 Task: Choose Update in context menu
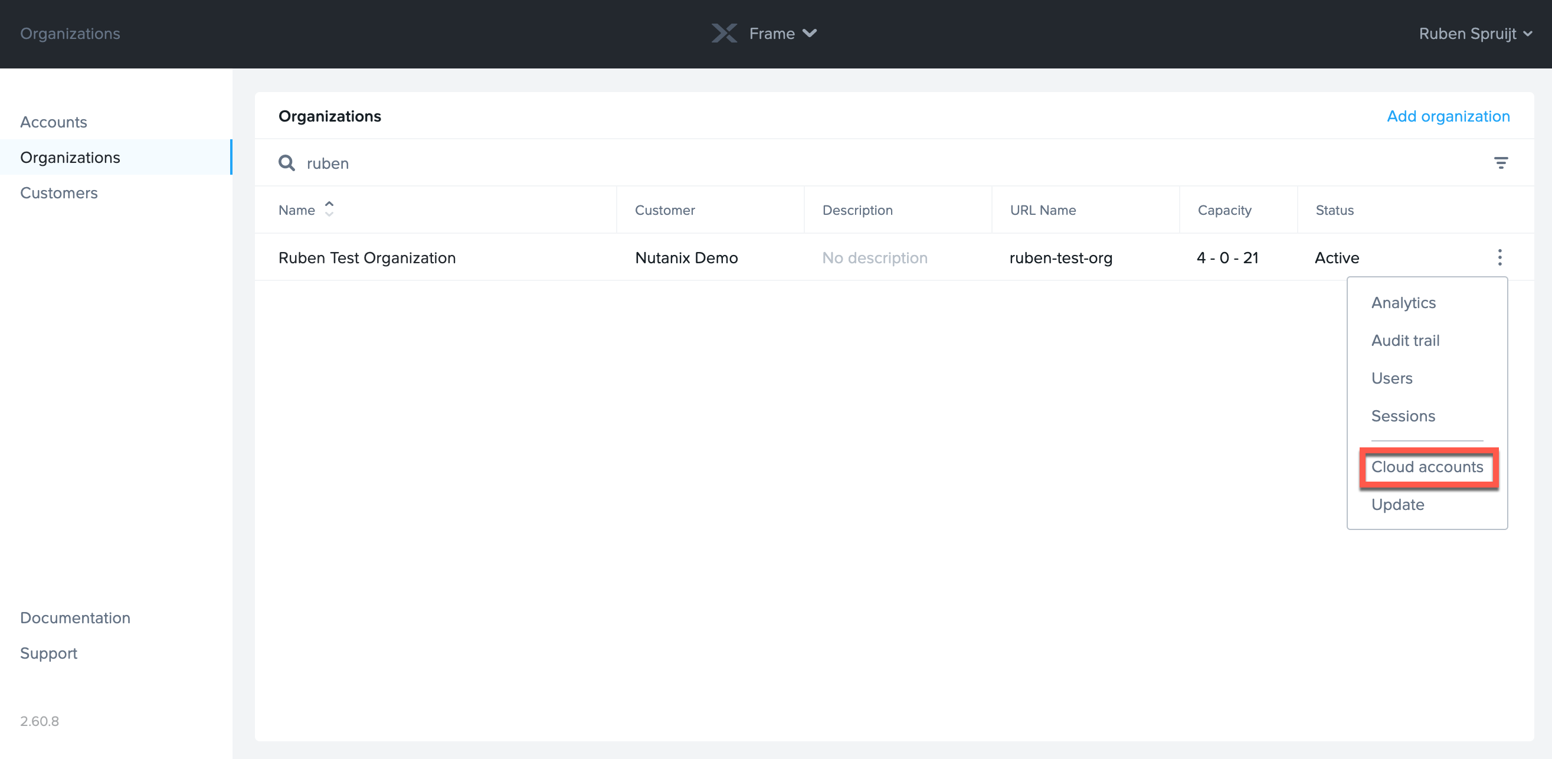(1397, 504)
